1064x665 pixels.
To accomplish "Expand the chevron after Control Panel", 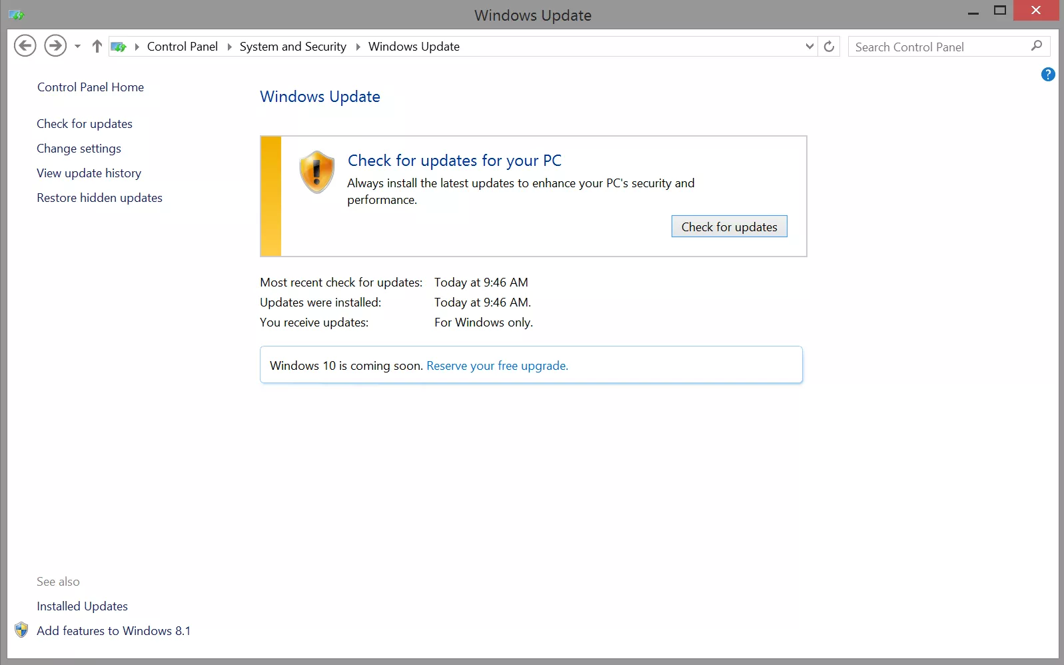I will click(229, 47).
